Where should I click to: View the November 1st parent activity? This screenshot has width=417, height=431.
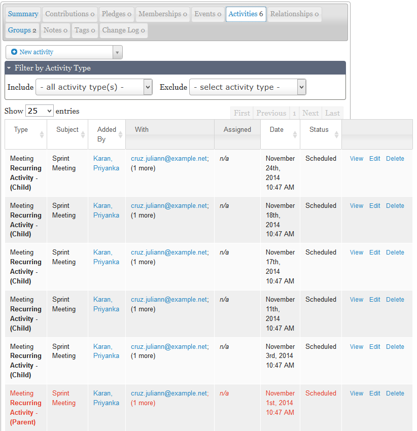pyautogui.click(x=357, y=393)
